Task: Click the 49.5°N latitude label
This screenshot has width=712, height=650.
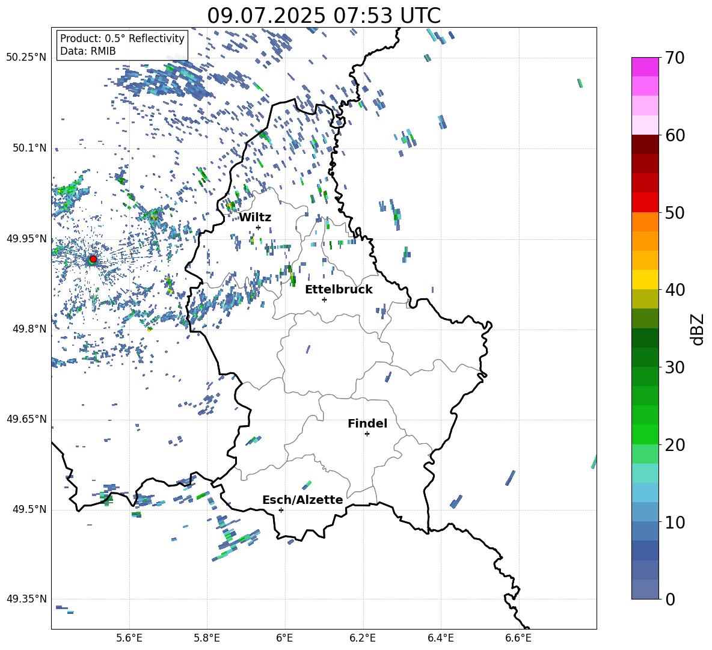Action: [x=29, y=509]
